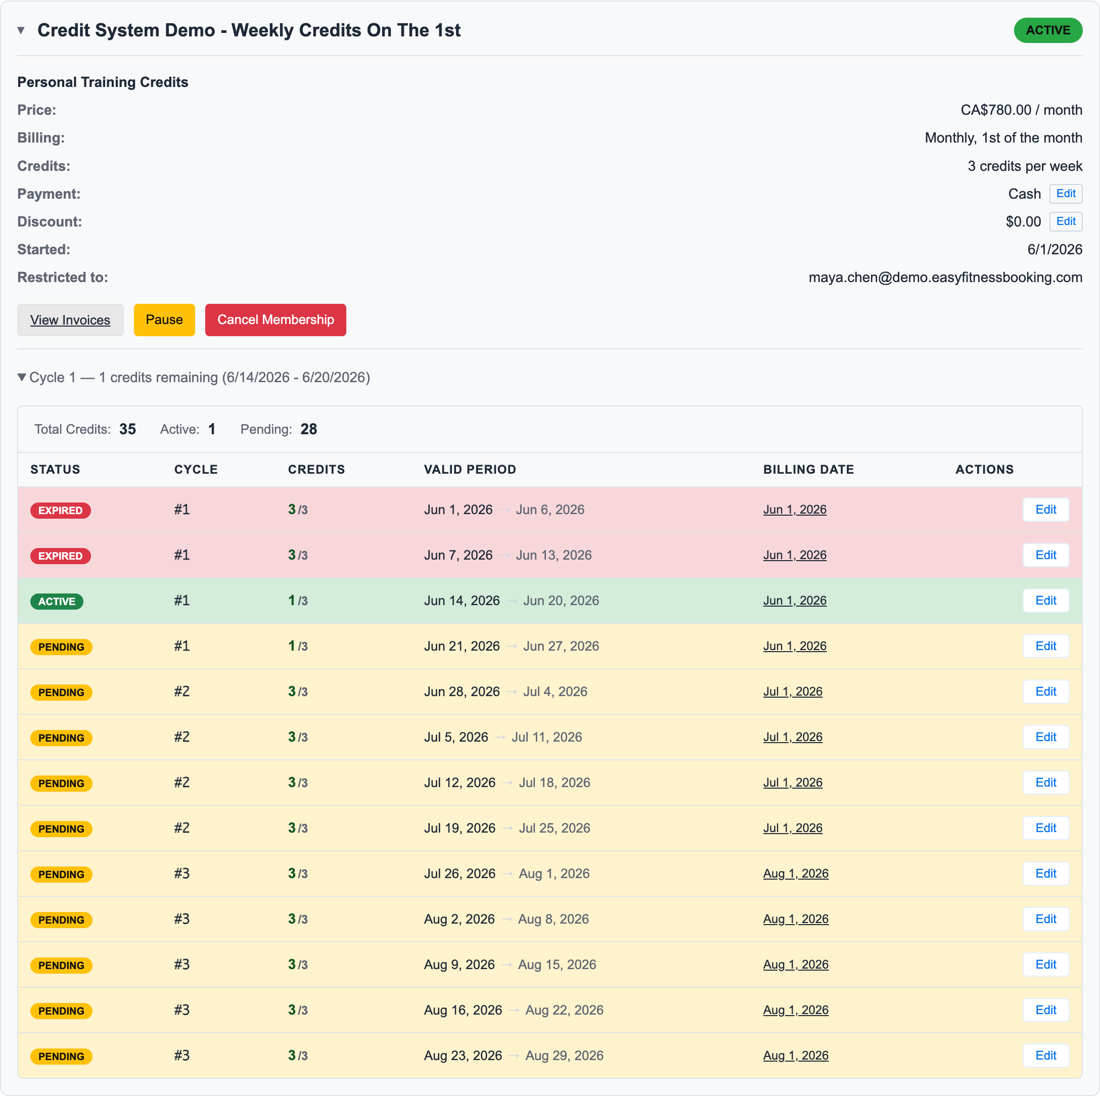Click the Monthly, 1st of the month value
Screen dimensions: 1100x1096
(1003, 138)
